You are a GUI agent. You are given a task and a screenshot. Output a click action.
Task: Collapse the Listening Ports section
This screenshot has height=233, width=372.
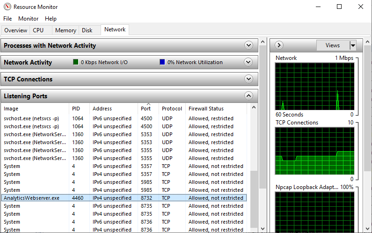tap(248, 96)
